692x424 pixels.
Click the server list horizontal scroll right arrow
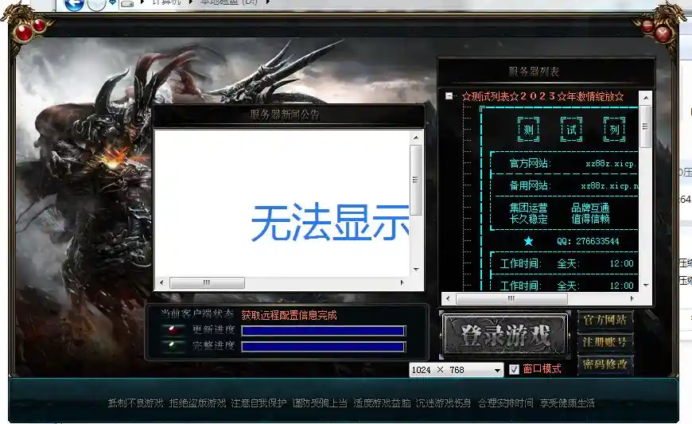pos(632,298)
